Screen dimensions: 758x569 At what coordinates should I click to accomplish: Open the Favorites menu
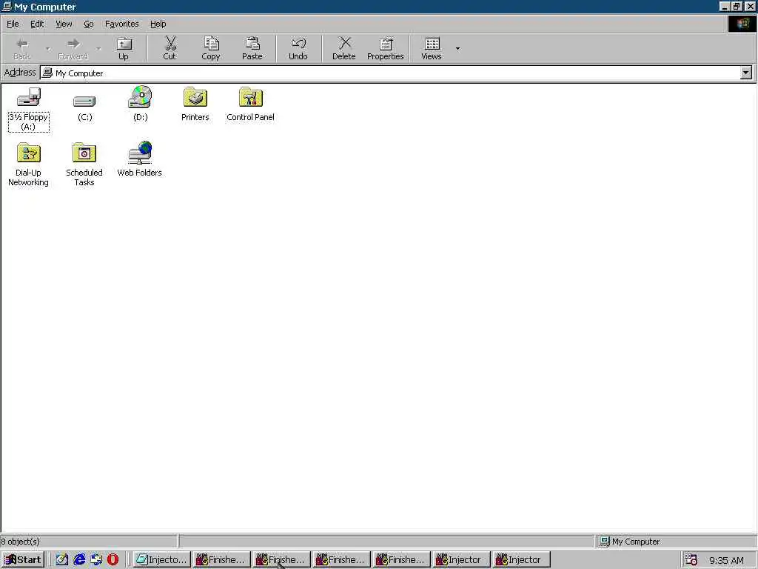122,24
